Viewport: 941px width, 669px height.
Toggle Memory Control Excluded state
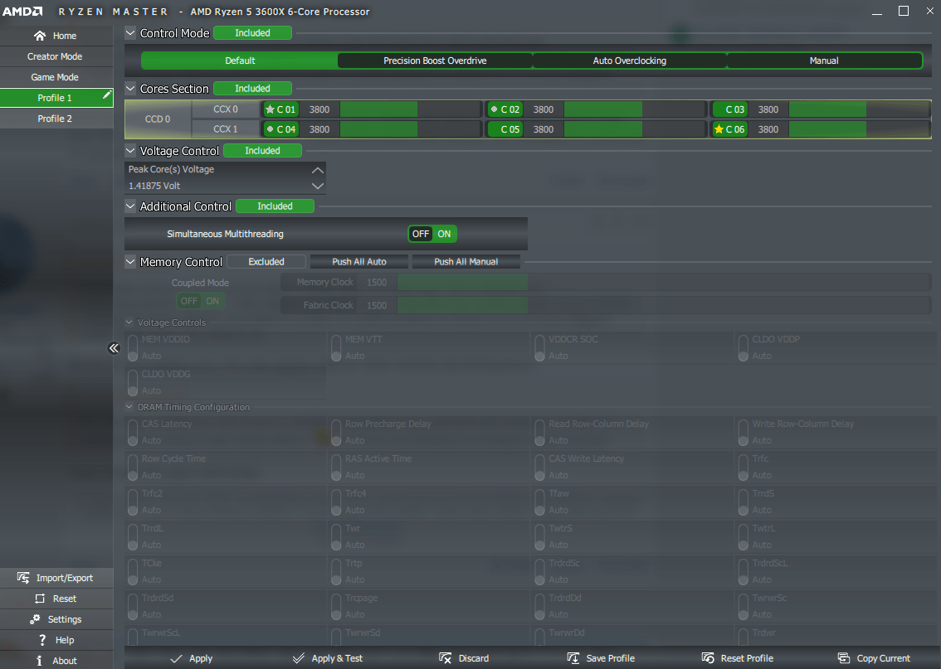tap(266, 261)
